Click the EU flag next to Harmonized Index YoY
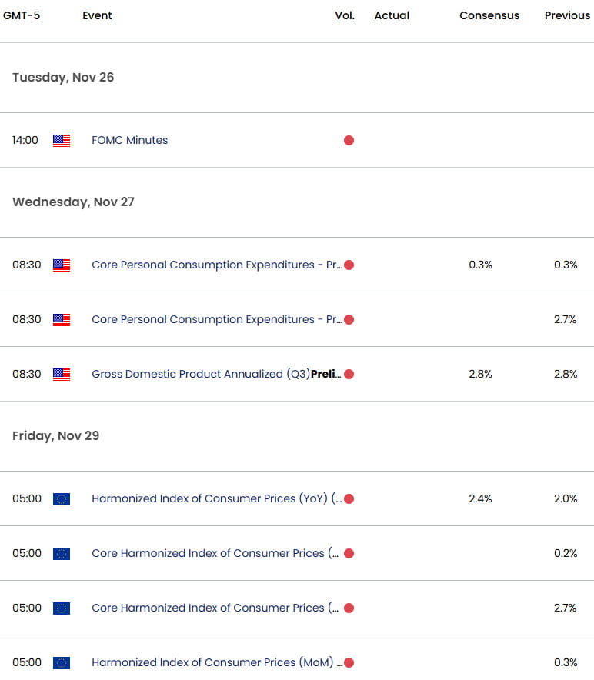 pyautogui.click(x=61, y=498)
